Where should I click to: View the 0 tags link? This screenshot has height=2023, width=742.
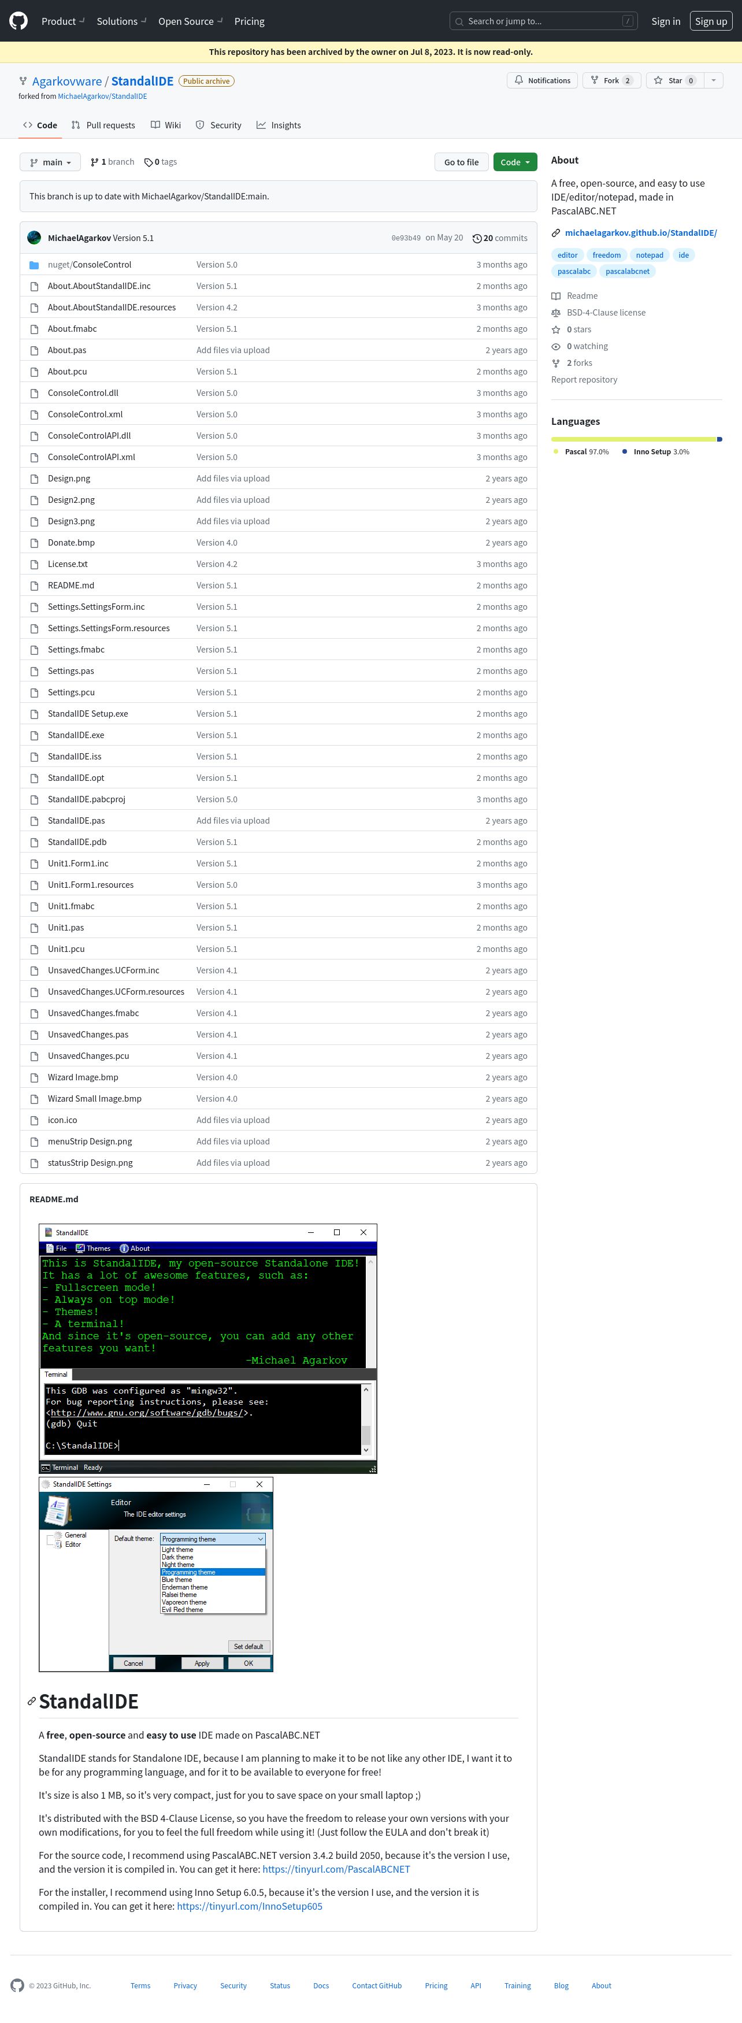[x=161, y=162]
